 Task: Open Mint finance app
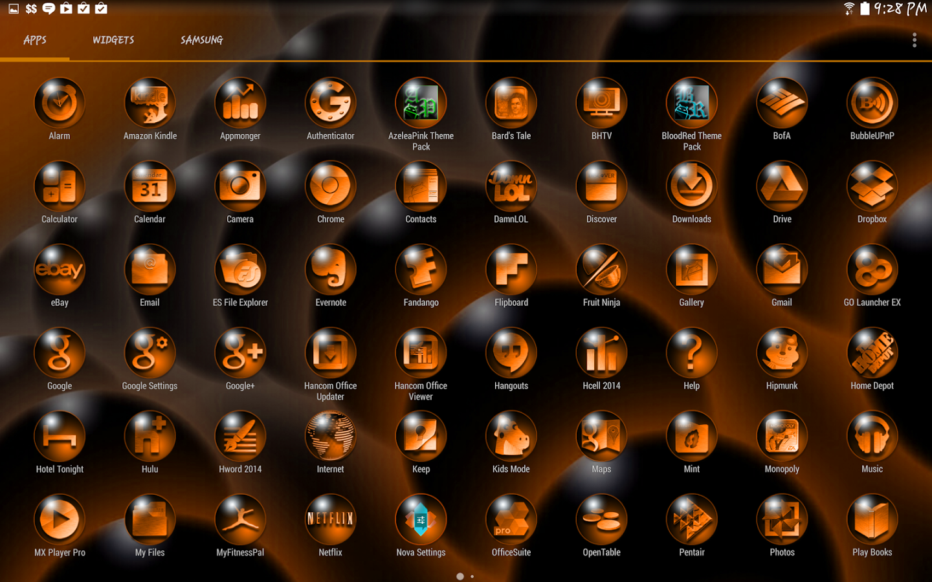pos(692,436)
